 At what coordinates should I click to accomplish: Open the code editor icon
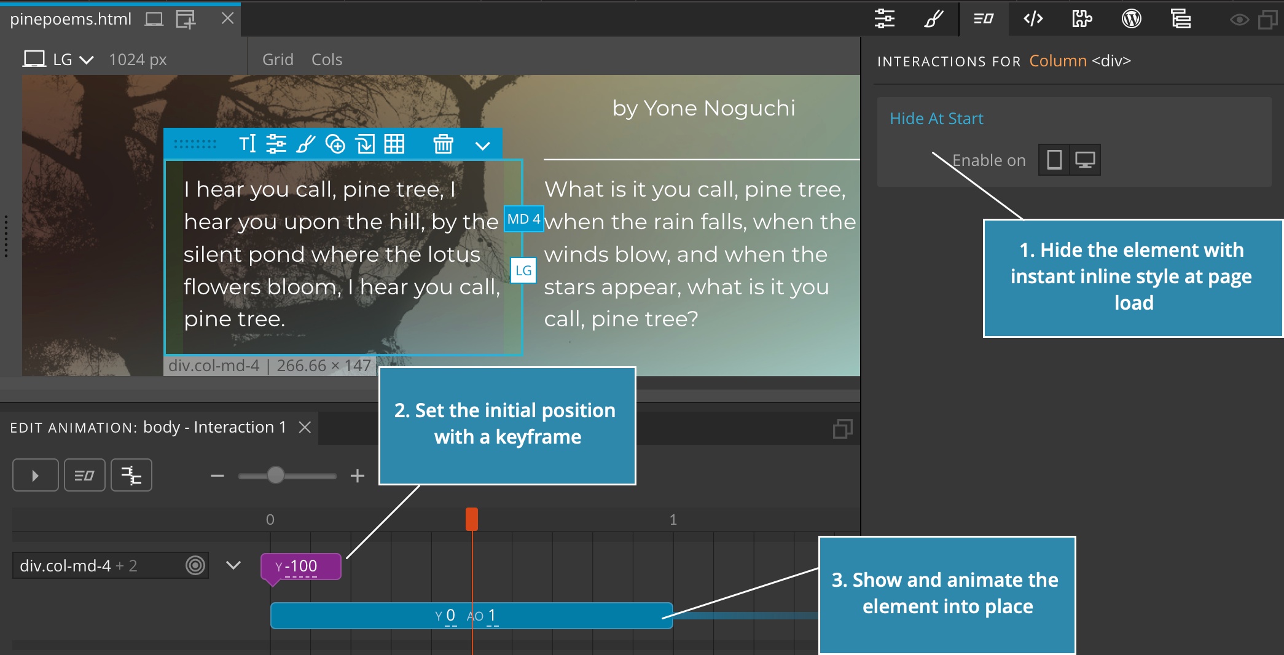1033,19
